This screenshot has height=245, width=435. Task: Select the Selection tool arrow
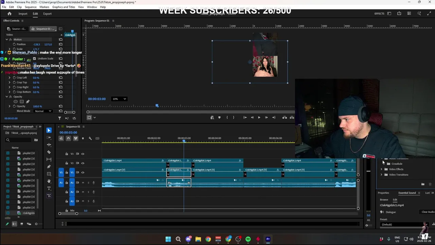click(x=49, y=130)
